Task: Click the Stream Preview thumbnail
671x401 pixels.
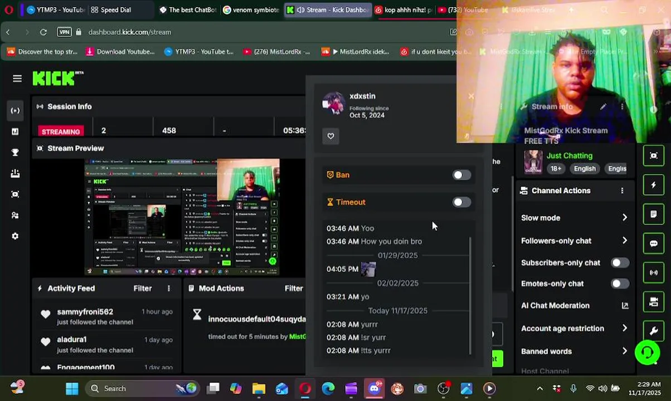Action: (x=182, y=217)
